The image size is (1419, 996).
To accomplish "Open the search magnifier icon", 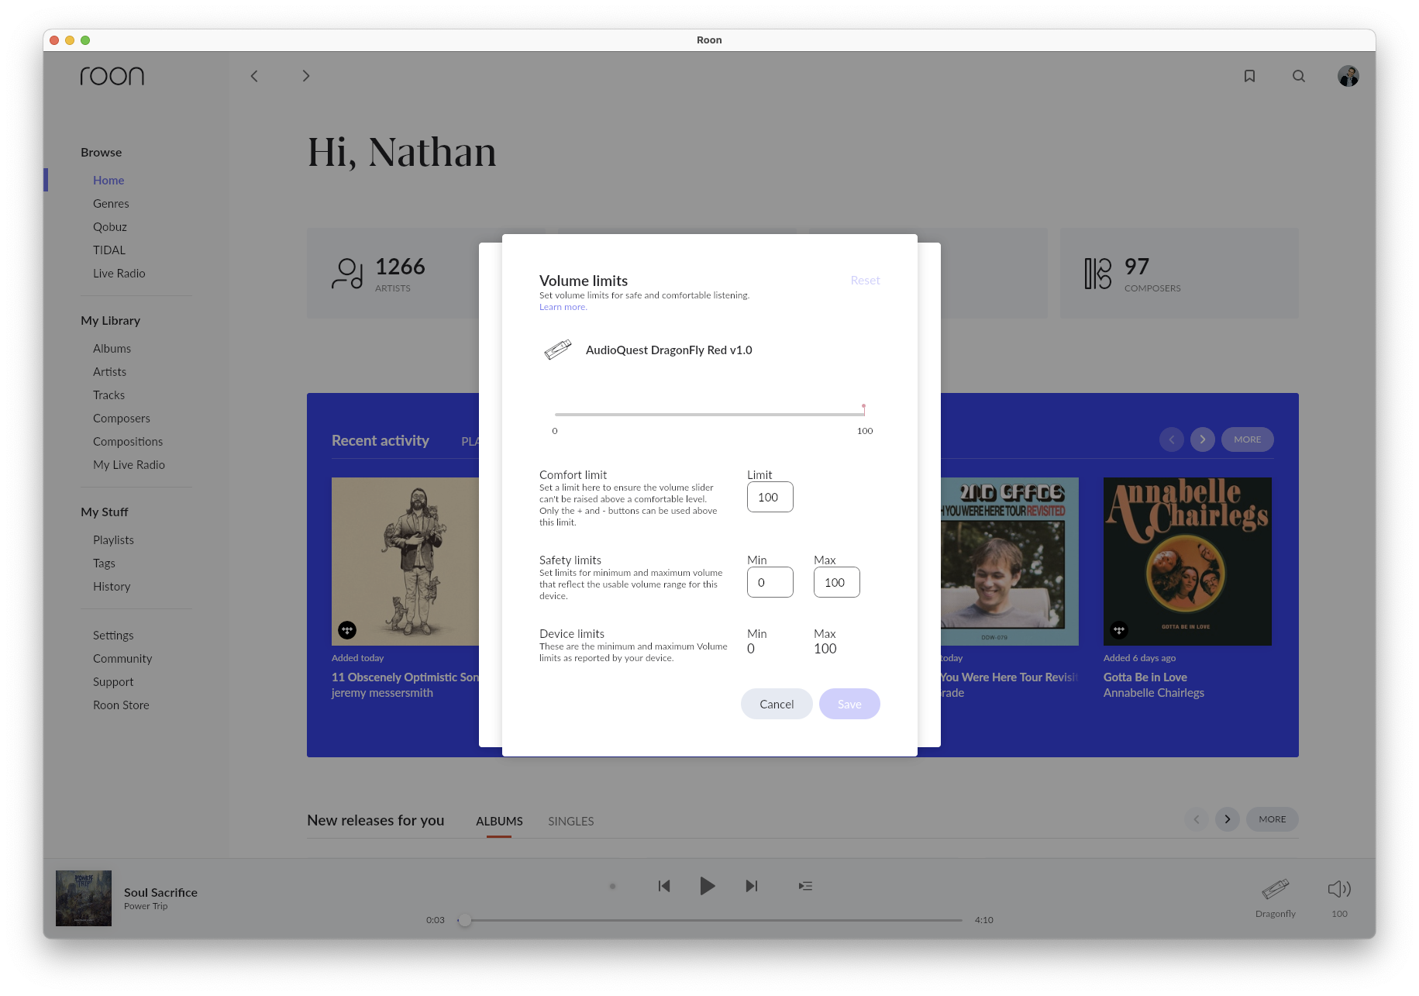I will (1299, 76).
